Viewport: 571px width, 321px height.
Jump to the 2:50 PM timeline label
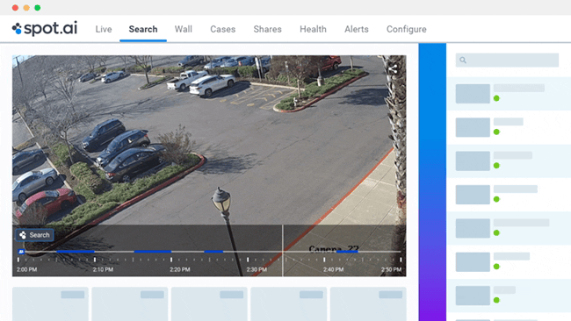pos(392,269)
